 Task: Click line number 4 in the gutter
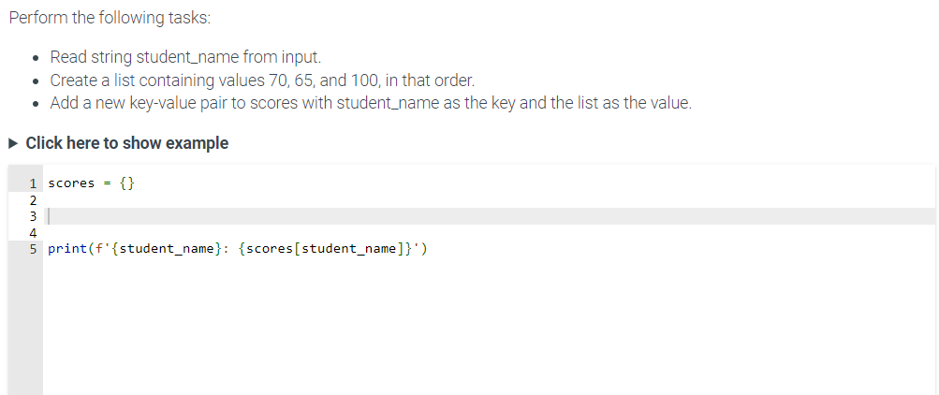coord(33,232)
